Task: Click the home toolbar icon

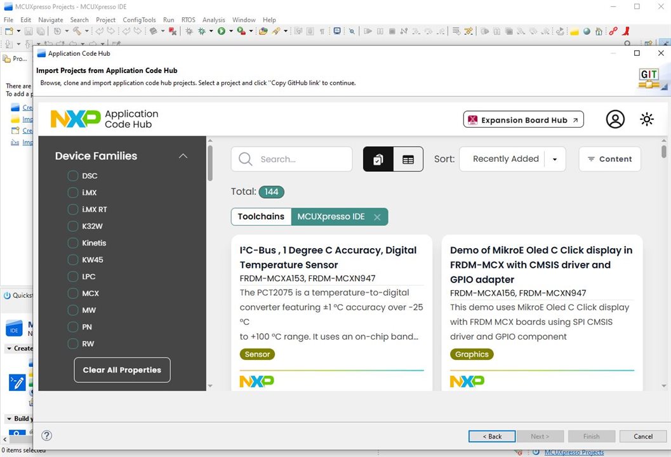Action: [599, 31]
